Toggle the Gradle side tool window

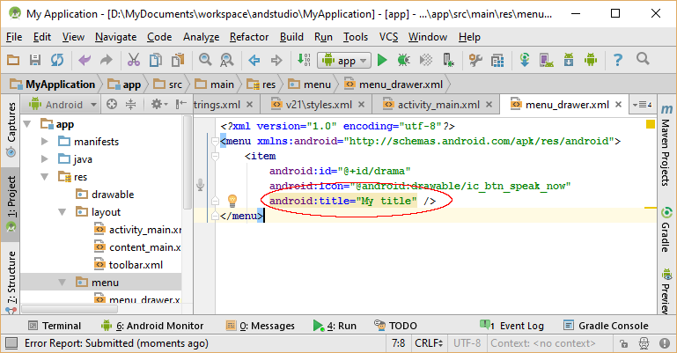click(x=666, y=230)
